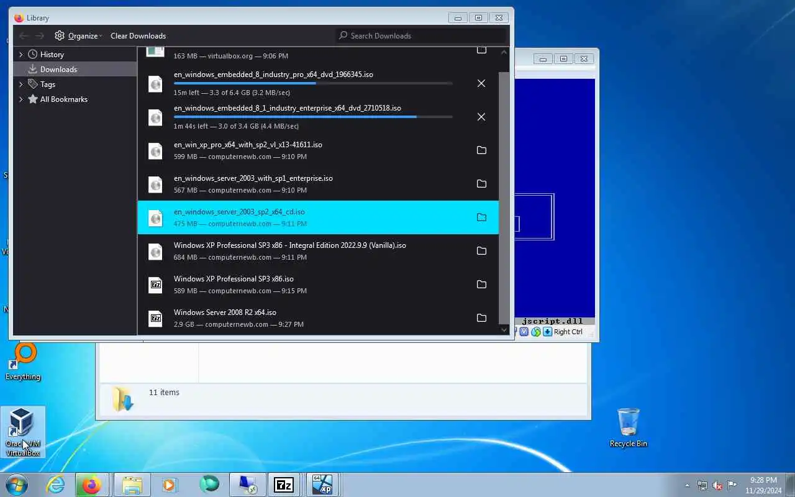
Task: Click the downloads list scrollbar up arrow
Action: point(504,52)
